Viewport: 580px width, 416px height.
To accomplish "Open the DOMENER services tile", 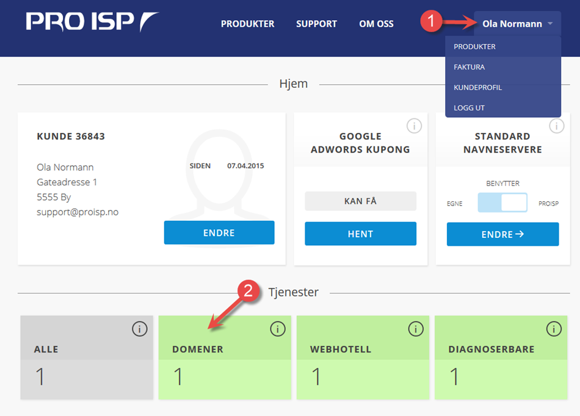I will tap(225, 357).
